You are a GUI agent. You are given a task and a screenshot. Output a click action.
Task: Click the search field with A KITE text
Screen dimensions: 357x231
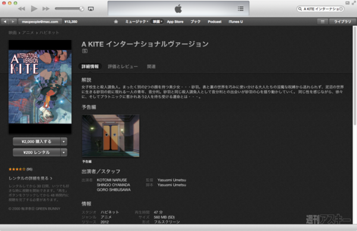click(x=320, y=9)
